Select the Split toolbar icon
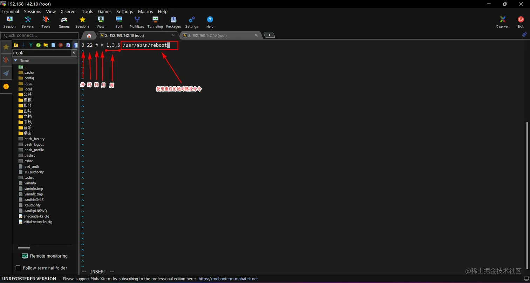This screenshot has height=283, width=530. point(119,22)
